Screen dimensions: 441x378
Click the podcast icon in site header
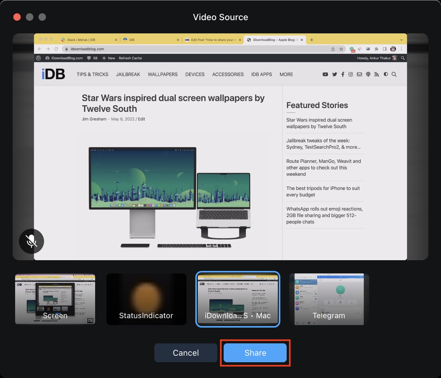click(x=368, y=74)
